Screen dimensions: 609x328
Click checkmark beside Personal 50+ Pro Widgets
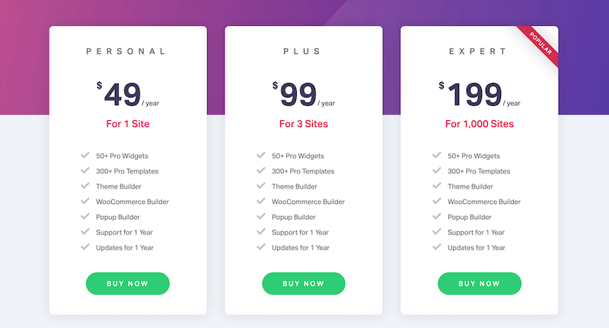click(85, 155)
